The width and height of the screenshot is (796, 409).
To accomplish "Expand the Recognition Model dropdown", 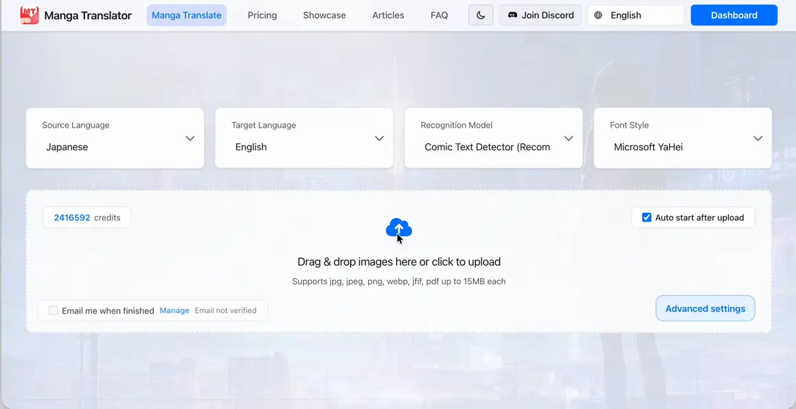I will tap(493, 138).
